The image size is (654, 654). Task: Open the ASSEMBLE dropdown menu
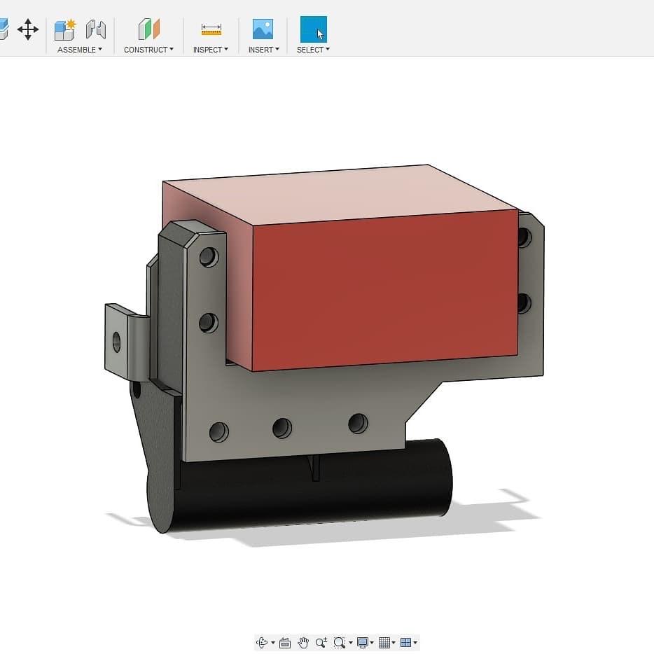click(80, 50)
